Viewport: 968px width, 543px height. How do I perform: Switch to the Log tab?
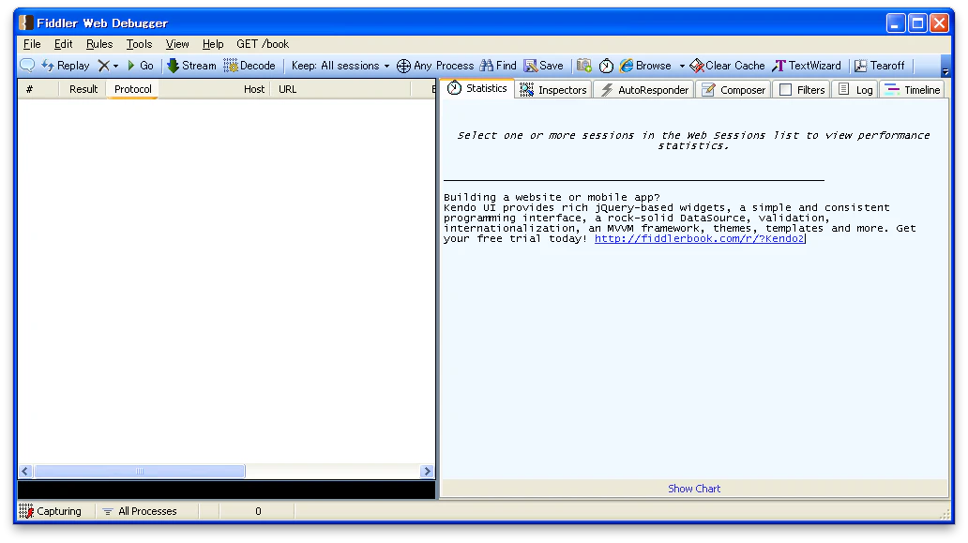click(855, 89)
